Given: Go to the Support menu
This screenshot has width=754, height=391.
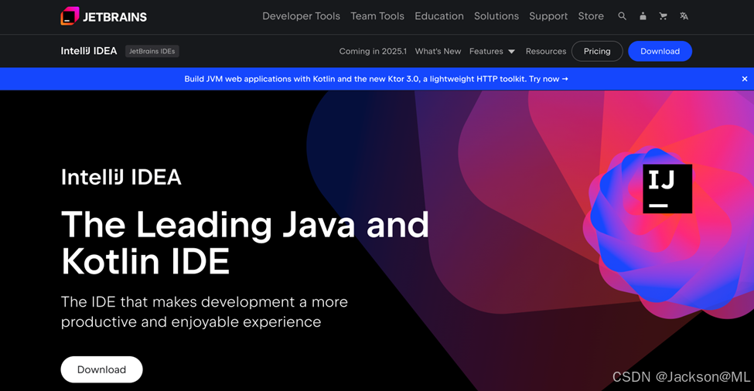Looking at the screenshot, I should click(548, 16).
